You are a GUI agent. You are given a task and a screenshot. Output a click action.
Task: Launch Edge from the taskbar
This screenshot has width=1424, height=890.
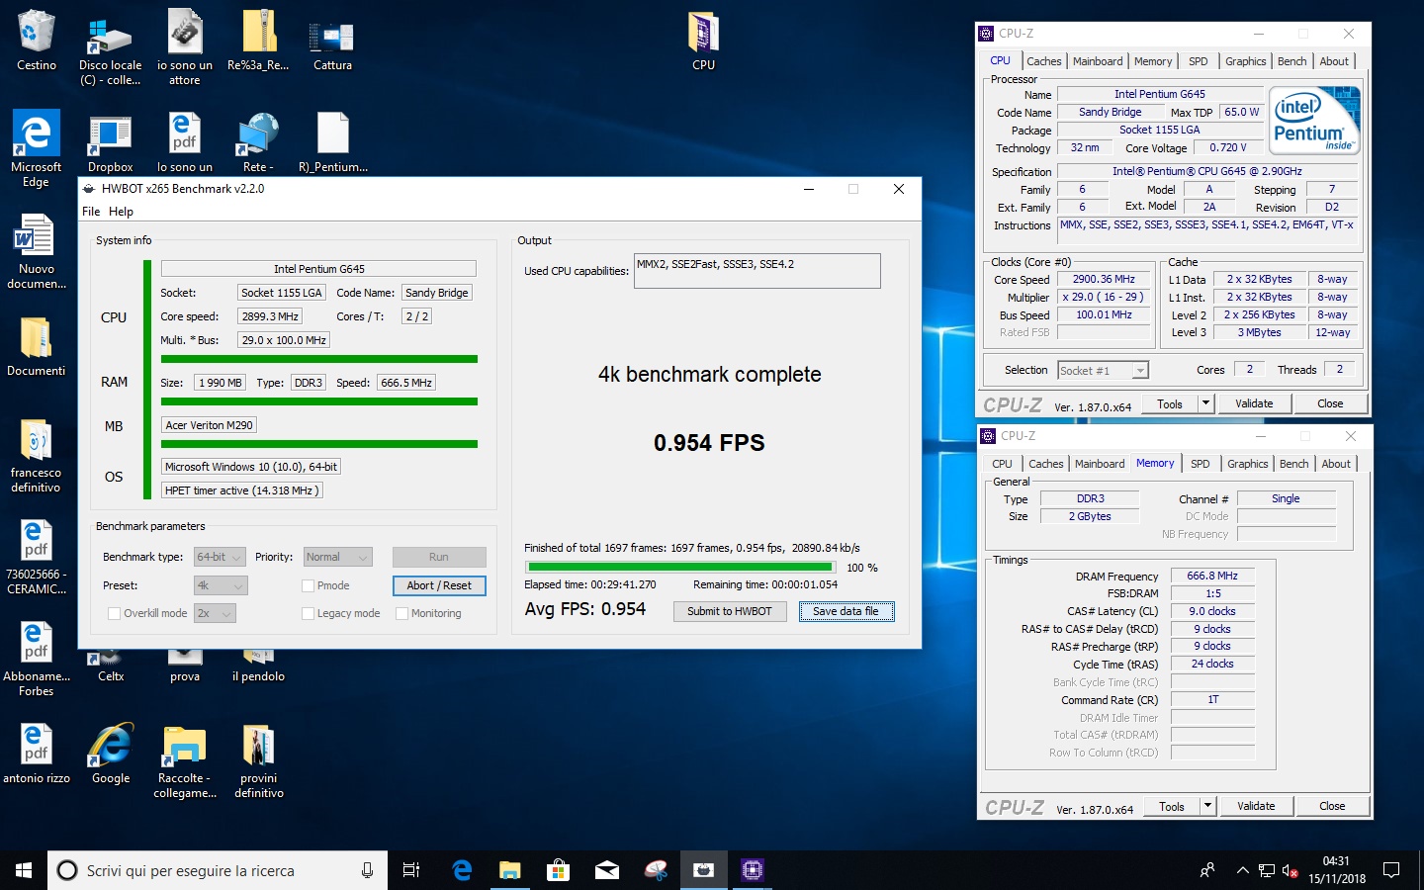tap(462, 870)
